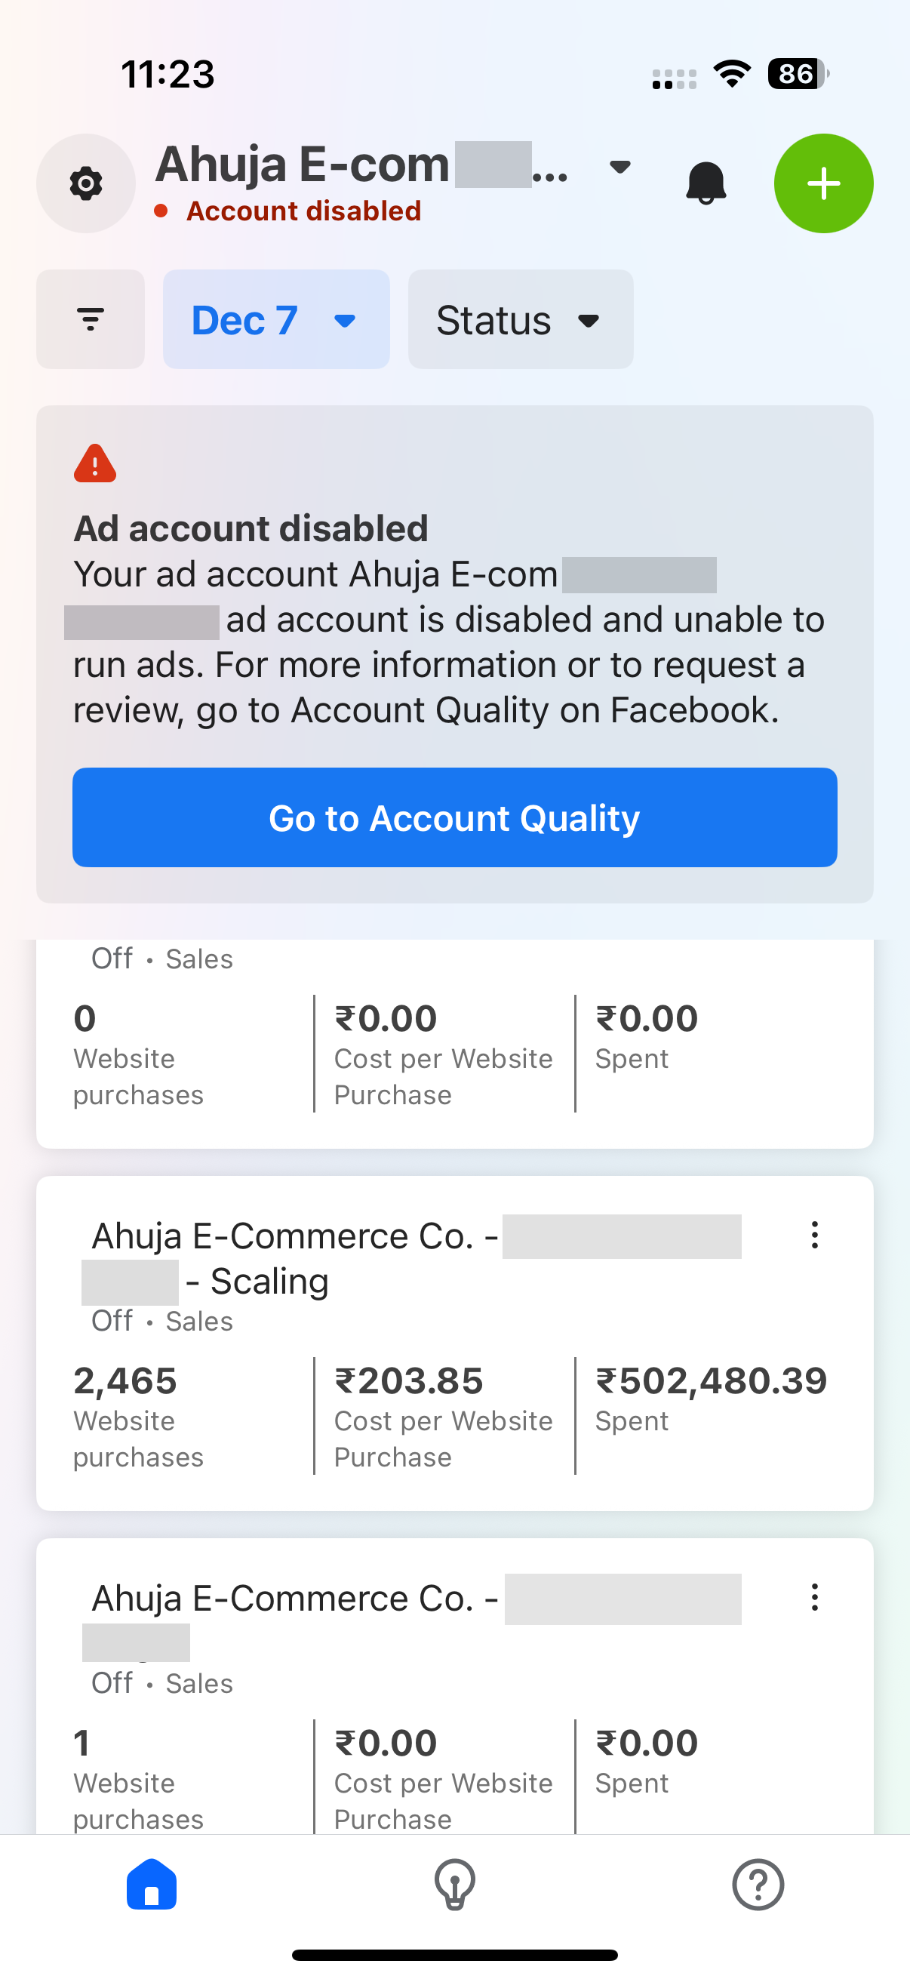
Task: Click the red warning triangle icon
Action: click(x=95, y=463)
